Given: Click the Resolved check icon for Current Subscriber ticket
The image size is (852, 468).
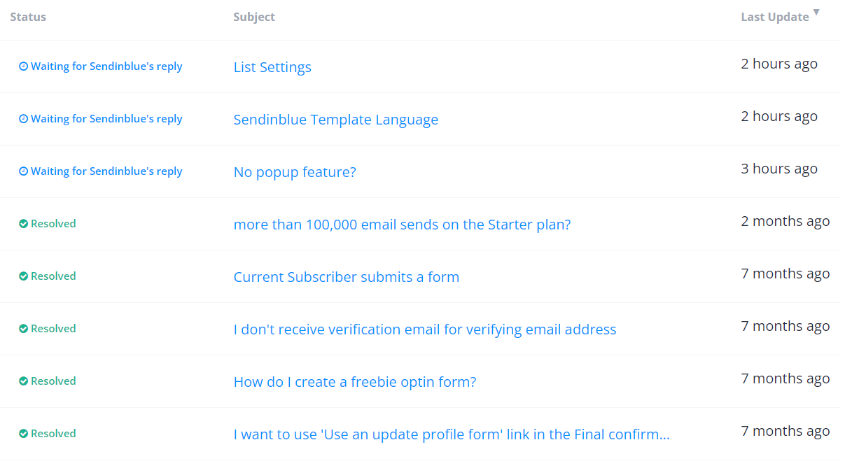Looking at the screenshot, I should click(x=23, y=276).
